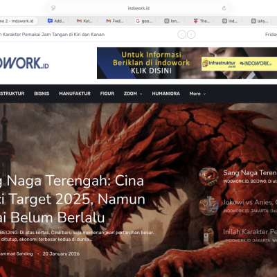The width and height of the screenshot is (277, 277).
Task: Switch to the Google 'goo...' tab
Action: pos(144,21)
